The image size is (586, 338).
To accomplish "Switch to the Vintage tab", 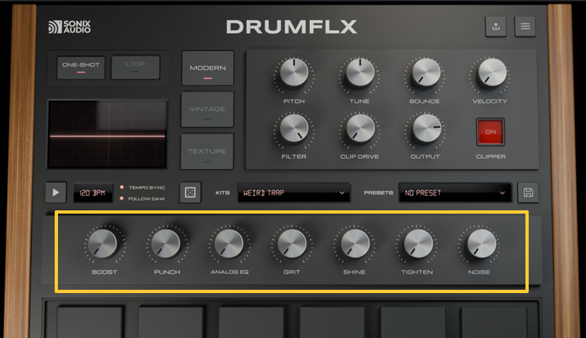I will click(208, 109).
